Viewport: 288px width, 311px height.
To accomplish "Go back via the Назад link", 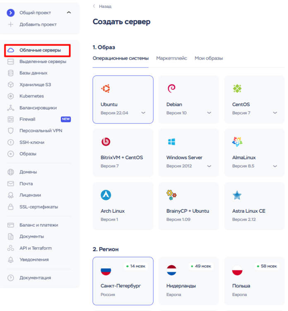I will [x=102, y=7].
